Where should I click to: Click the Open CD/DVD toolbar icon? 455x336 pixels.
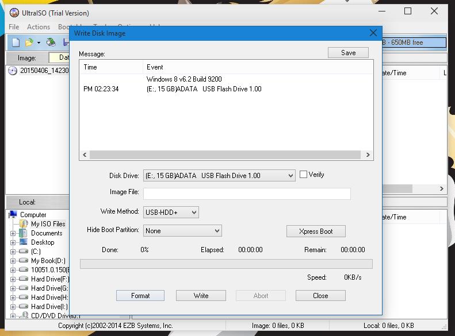point(51,43)
